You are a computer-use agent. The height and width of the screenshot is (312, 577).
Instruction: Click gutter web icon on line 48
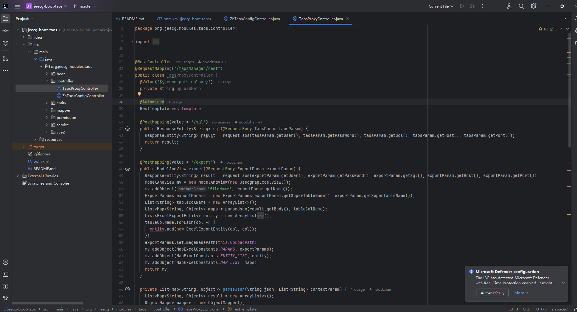click(x=128, y=169)
